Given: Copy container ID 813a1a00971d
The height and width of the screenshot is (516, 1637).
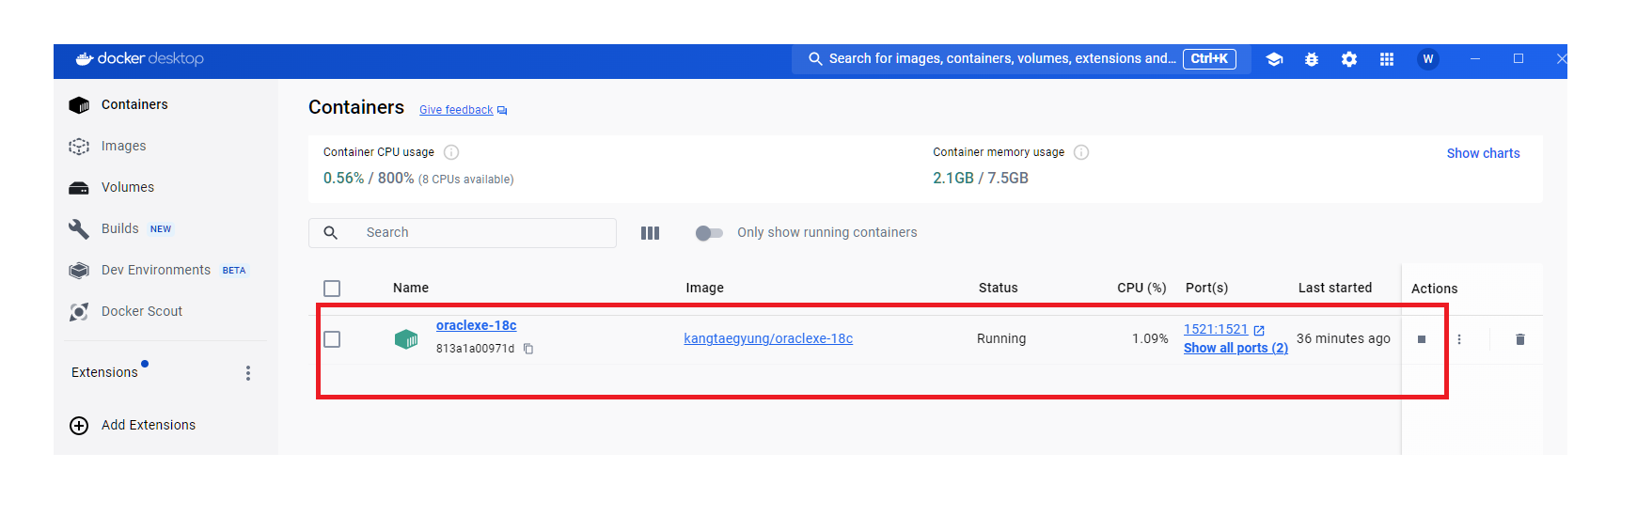Looking at the screenshot, I should point(528,349).
